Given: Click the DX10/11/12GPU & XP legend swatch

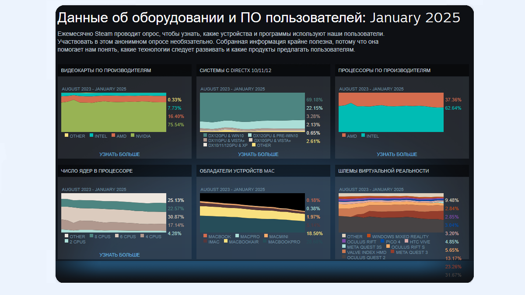Looking at the screenshot, I should pos(205,145).
